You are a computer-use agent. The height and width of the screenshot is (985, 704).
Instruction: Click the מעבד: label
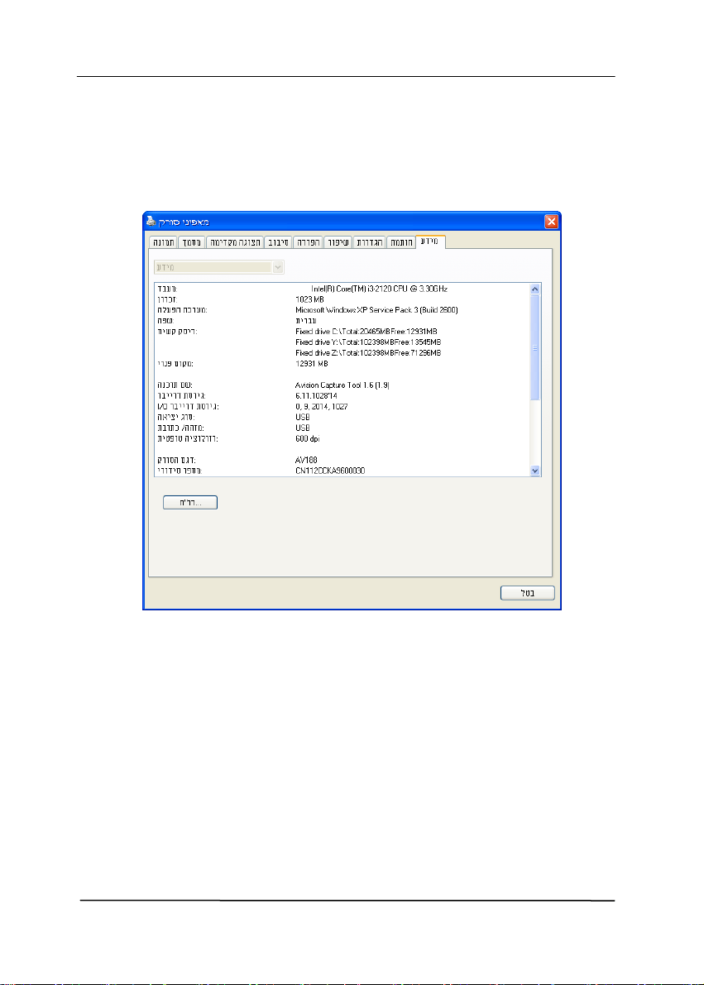(167, 289)
